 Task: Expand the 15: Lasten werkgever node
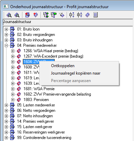pos(6,127)
